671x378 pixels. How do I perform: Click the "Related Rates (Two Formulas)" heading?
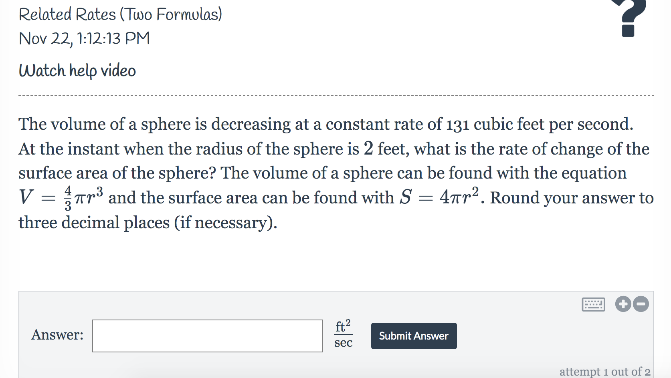(121, 14)
